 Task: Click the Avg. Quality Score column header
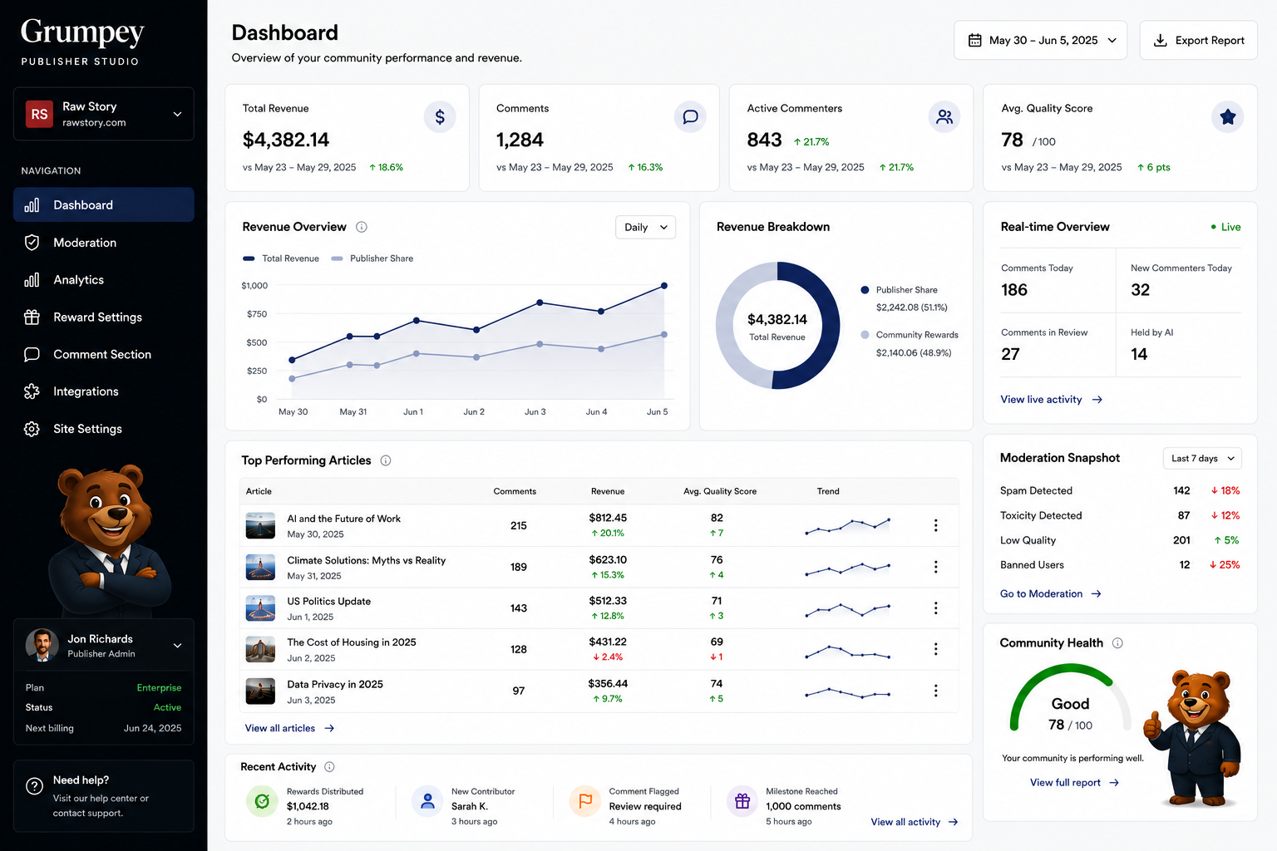[720, 491]
